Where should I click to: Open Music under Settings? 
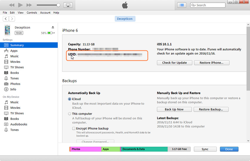(29, 56)
